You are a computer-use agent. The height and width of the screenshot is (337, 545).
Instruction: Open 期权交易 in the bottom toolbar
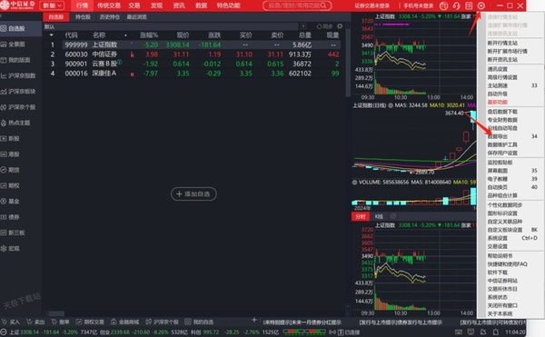[90, 322]
